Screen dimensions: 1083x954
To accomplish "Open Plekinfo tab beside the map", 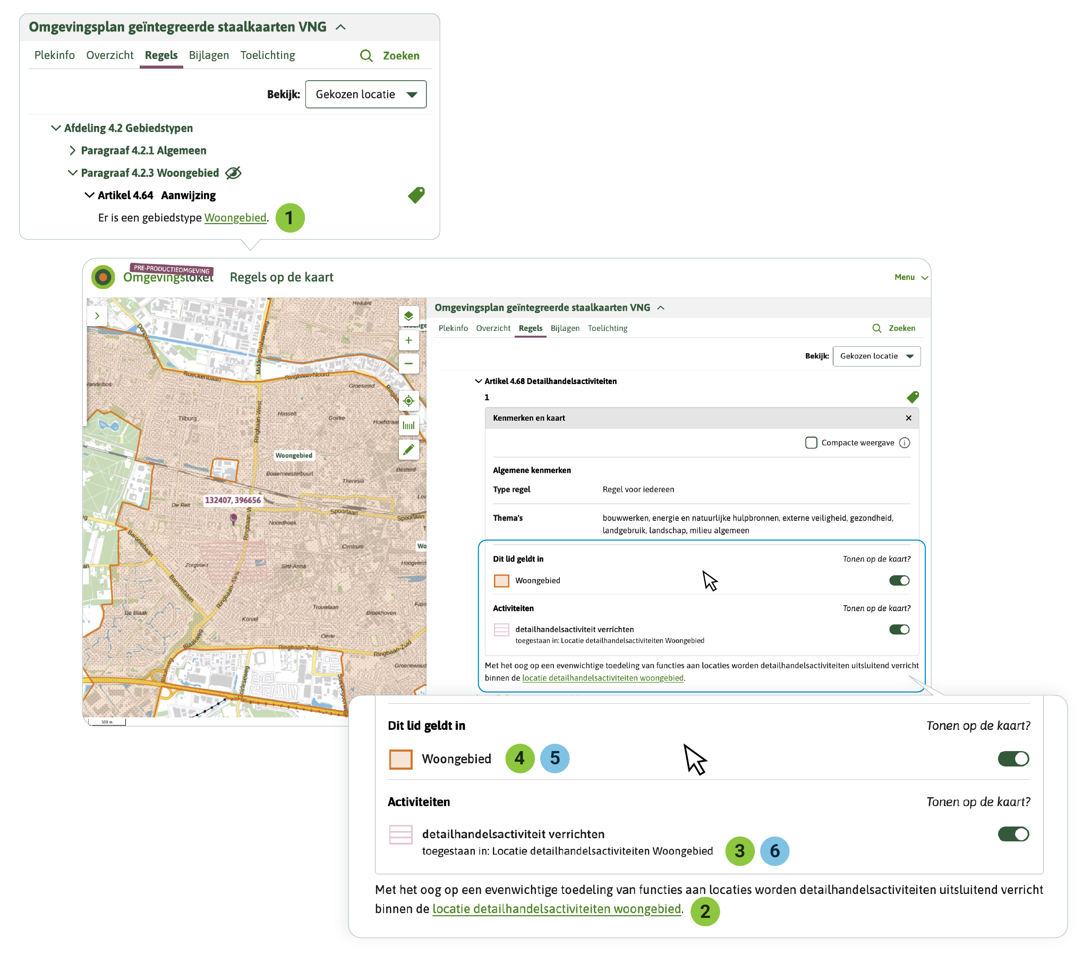I will (x=453, y=328).
